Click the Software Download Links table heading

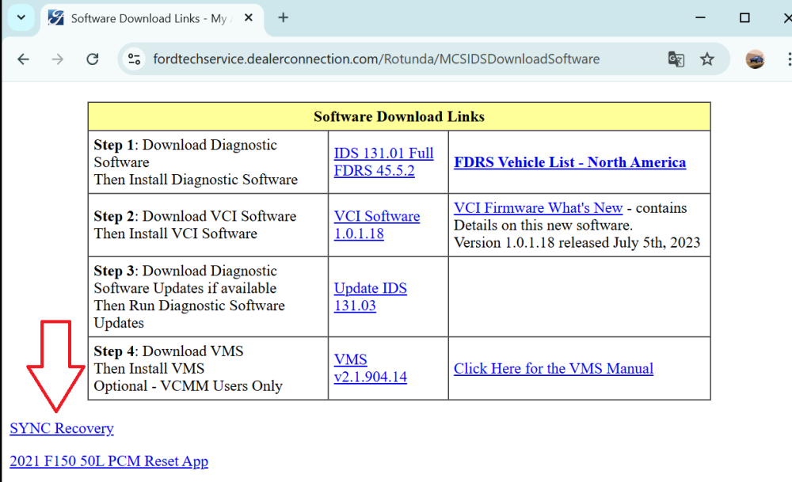[x=399, y=116]
